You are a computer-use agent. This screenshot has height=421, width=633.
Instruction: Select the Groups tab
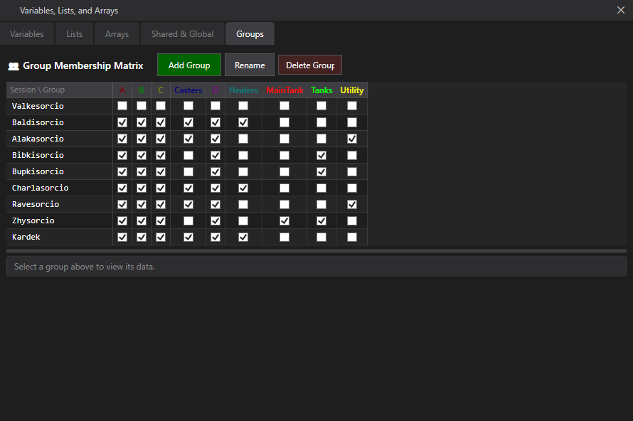(x=250, y=34)
